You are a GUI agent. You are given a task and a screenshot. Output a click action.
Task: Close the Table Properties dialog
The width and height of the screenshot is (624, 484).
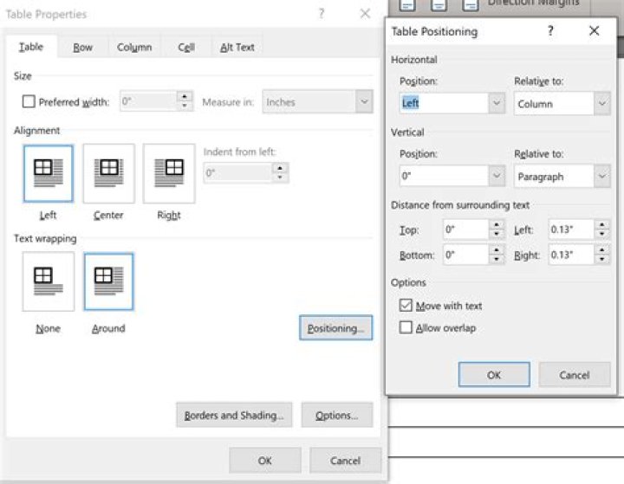[x=365, y=14]
